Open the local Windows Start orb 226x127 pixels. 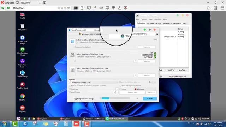[x=4, y=124]
